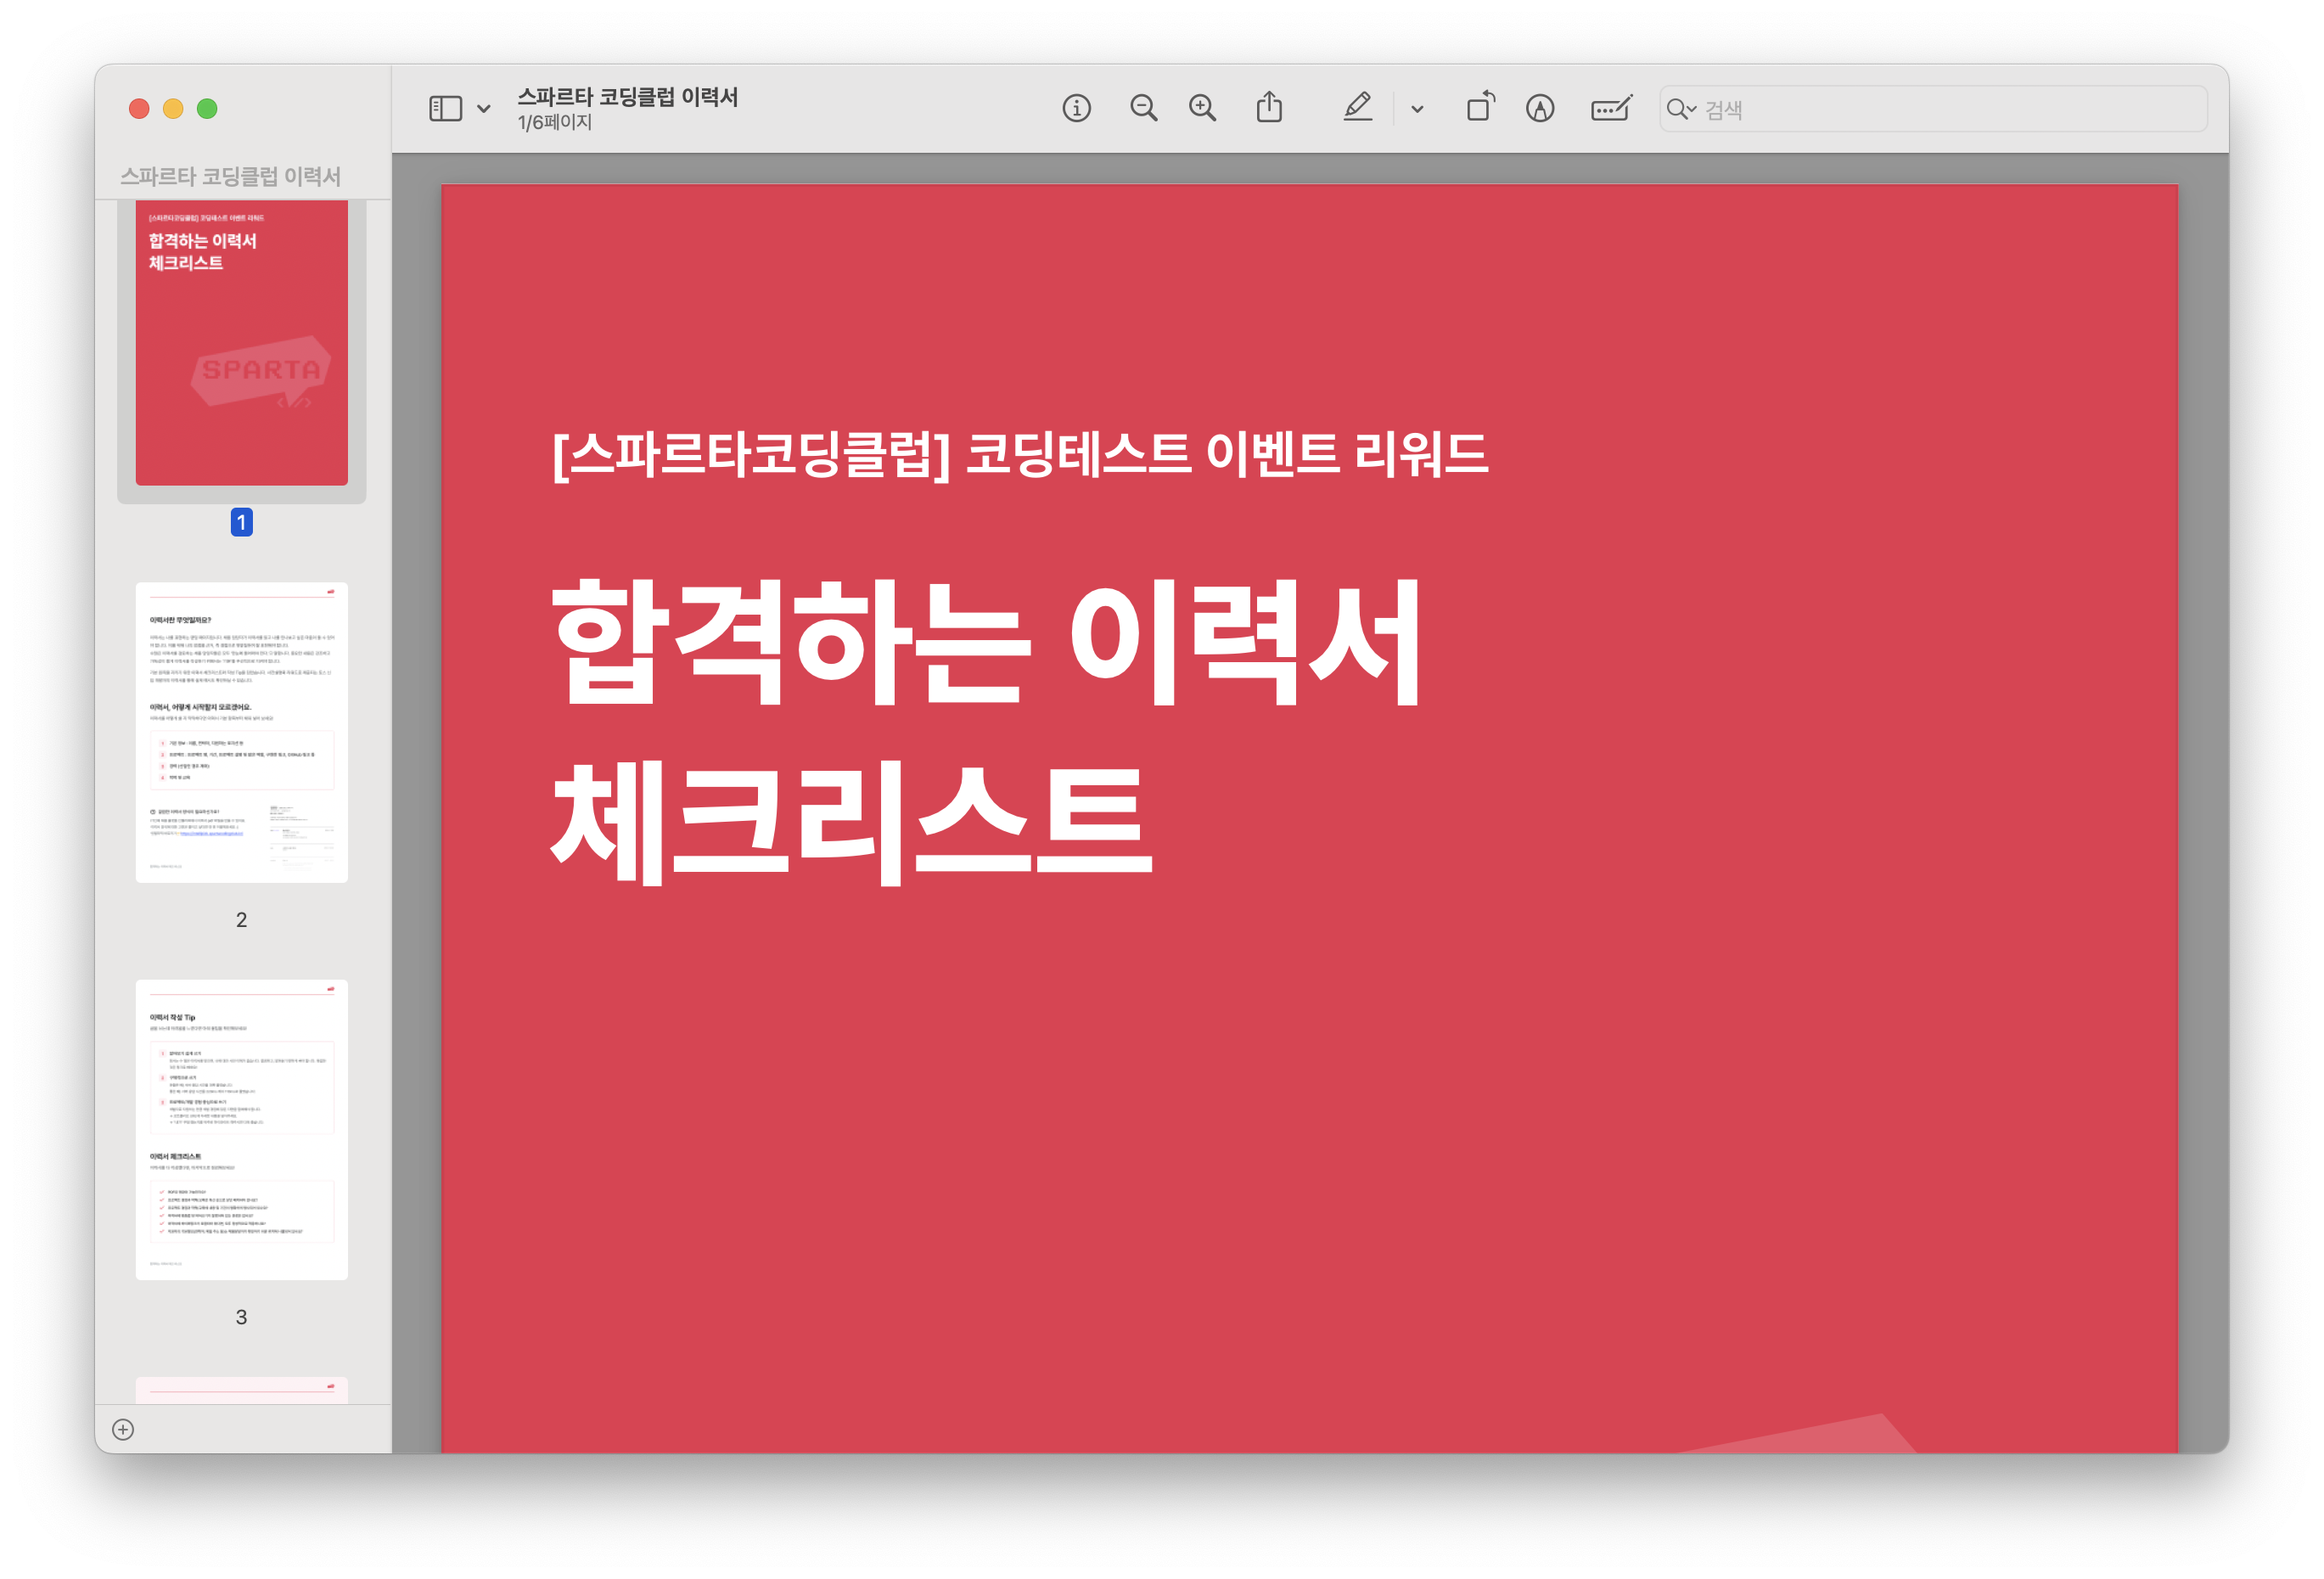
Task: Open the document info inspector
Action: (x=1076, y=108)
